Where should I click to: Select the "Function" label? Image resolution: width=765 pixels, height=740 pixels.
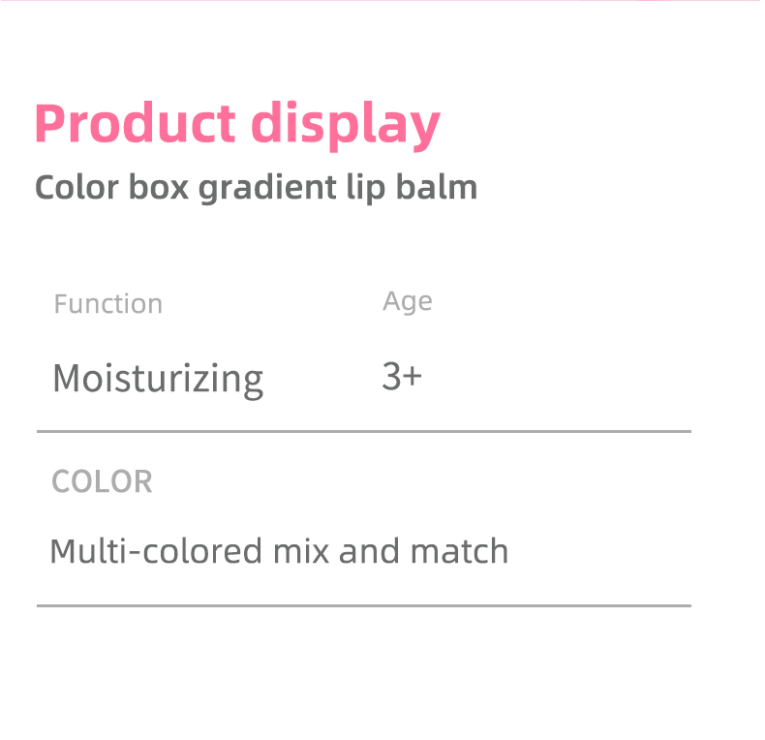107,304
